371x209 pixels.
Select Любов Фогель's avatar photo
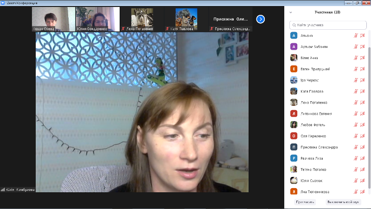tap(294, 124)
